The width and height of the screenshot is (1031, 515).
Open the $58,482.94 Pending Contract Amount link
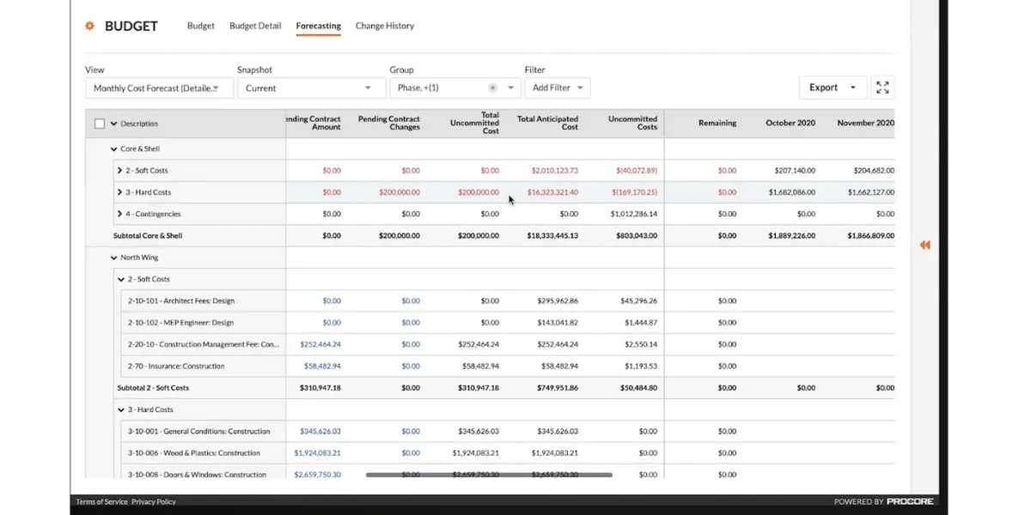(322, 366)
